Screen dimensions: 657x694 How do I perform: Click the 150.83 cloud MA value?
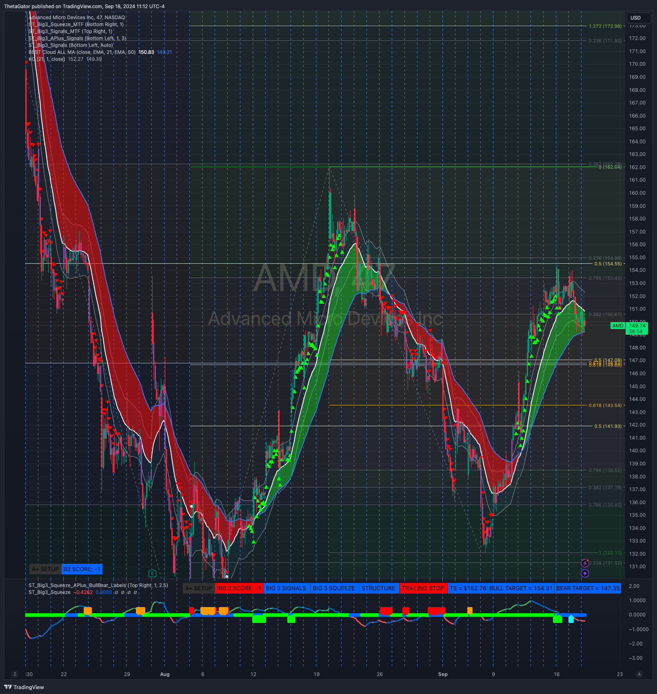coord(146,52)
